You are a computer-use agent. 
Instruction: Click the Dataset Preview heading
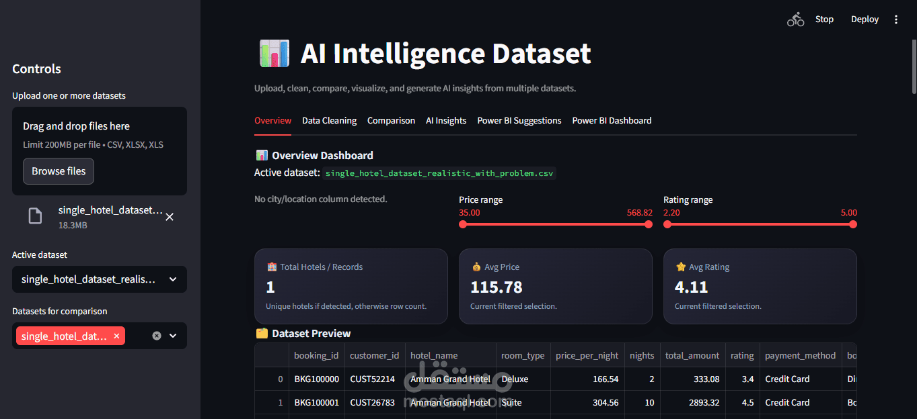click(303, 333)
